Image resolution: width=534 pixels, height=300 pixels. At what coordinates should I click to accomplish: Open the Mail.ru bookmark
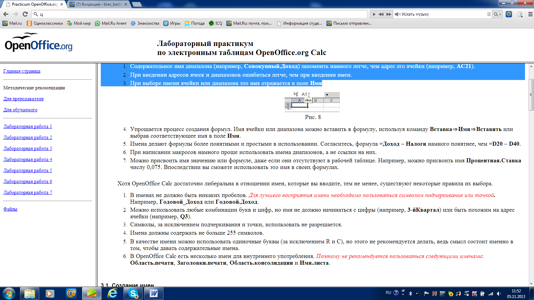12,23
